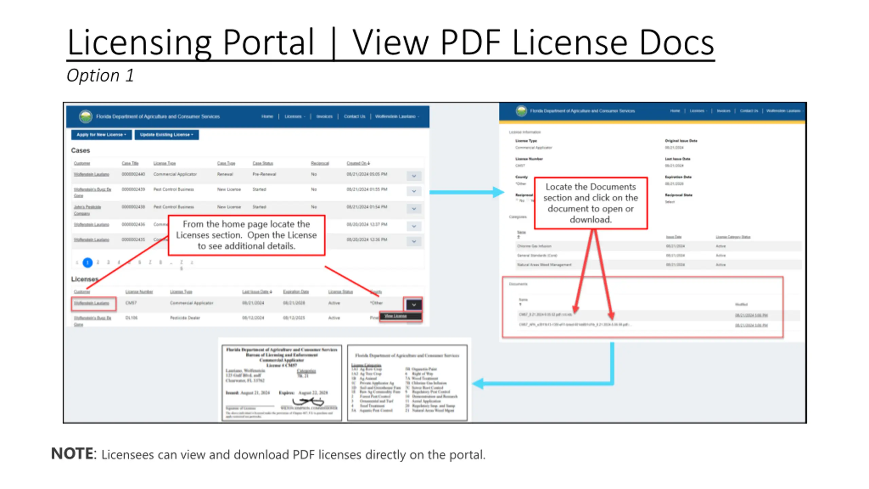Go to page 6 in Cases pagination
869x489 pixels.
tap(140, 262)
